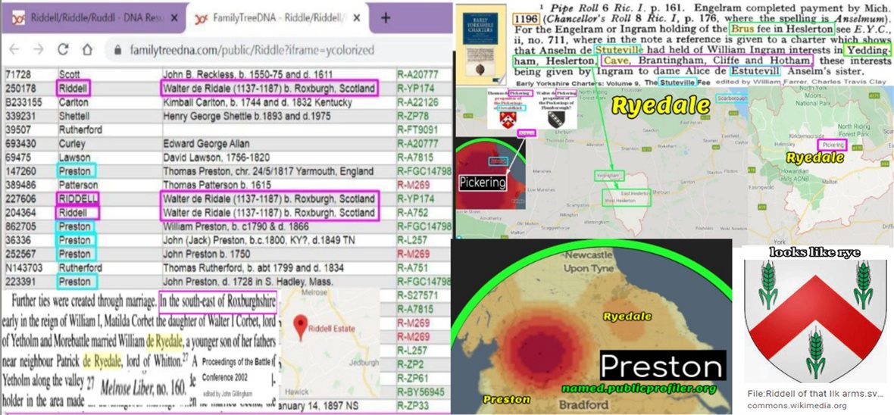Screen dimensions: 894x415
Task: Click the red Riddell Estate map pin
Action: (x=300, y=327)
